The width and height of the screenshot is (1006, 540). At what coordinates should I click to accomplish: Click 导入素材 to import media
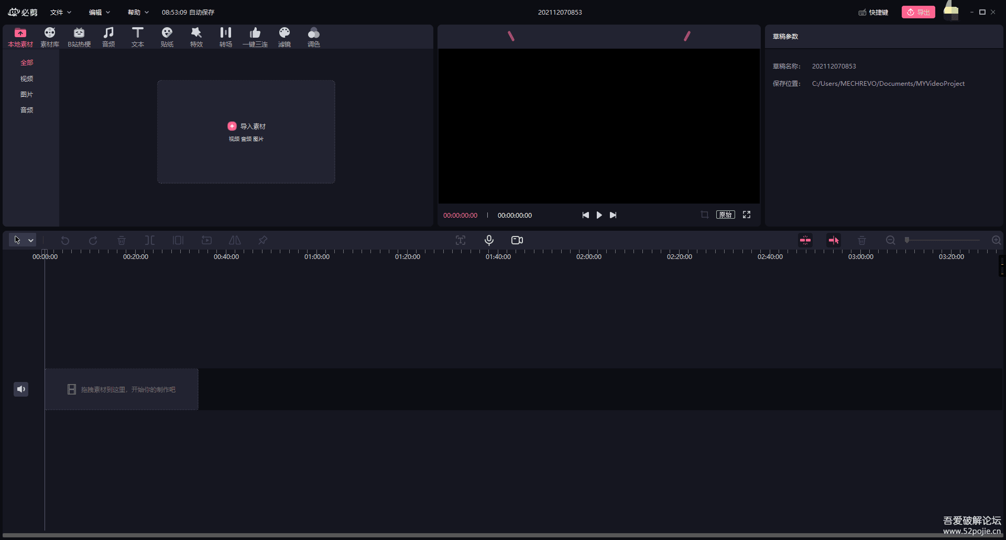click(x=246, y=126)
